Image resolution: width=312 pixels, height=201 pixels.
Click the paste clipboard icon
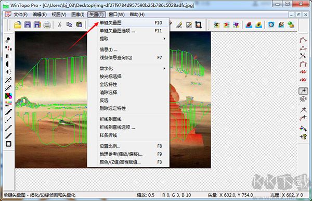coord(79,24)
